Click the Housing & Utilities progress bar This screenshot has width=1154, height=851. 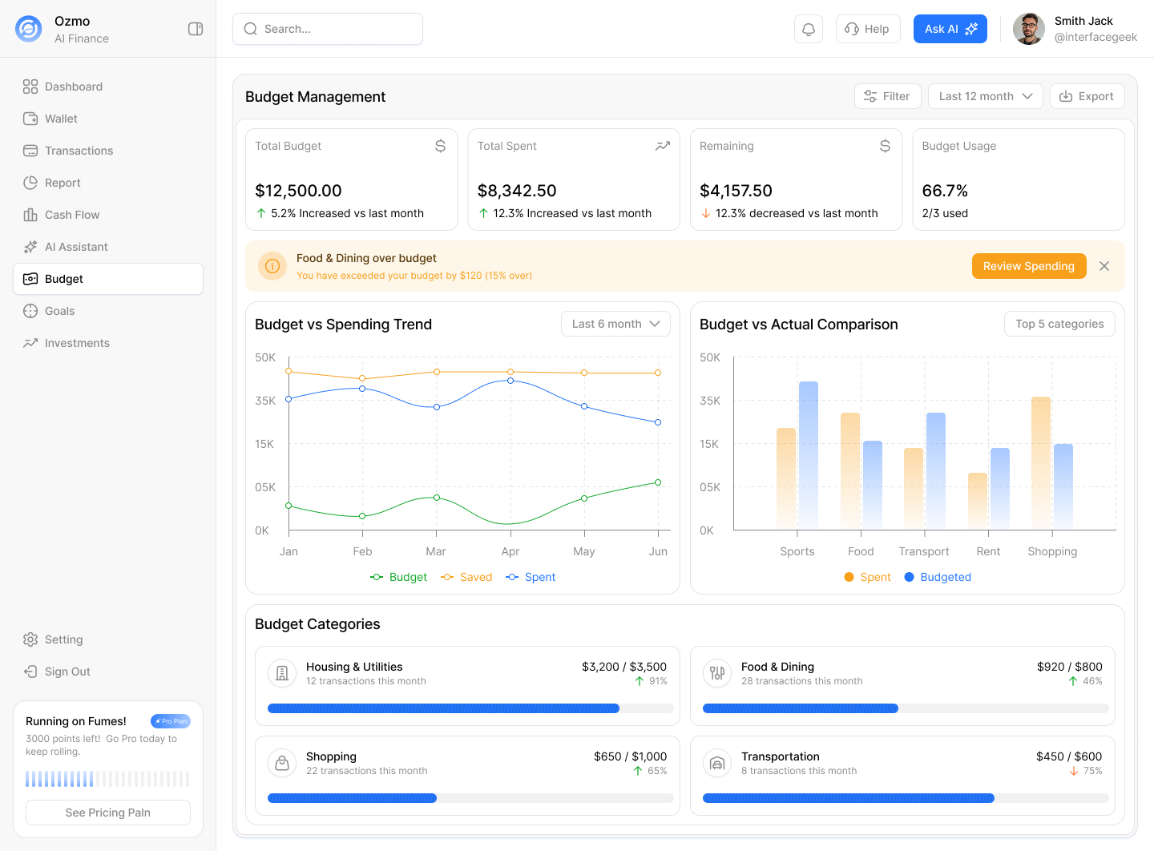(470, 708)
